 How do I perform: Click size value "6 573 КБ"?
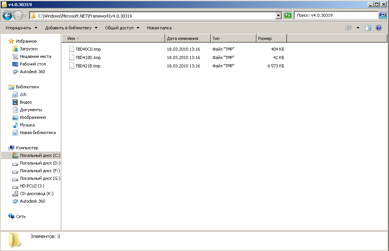[276, 66]
